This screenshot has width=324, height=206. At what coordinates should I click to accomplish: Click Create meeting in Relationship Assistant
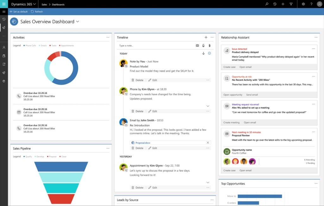pos(231,122)
